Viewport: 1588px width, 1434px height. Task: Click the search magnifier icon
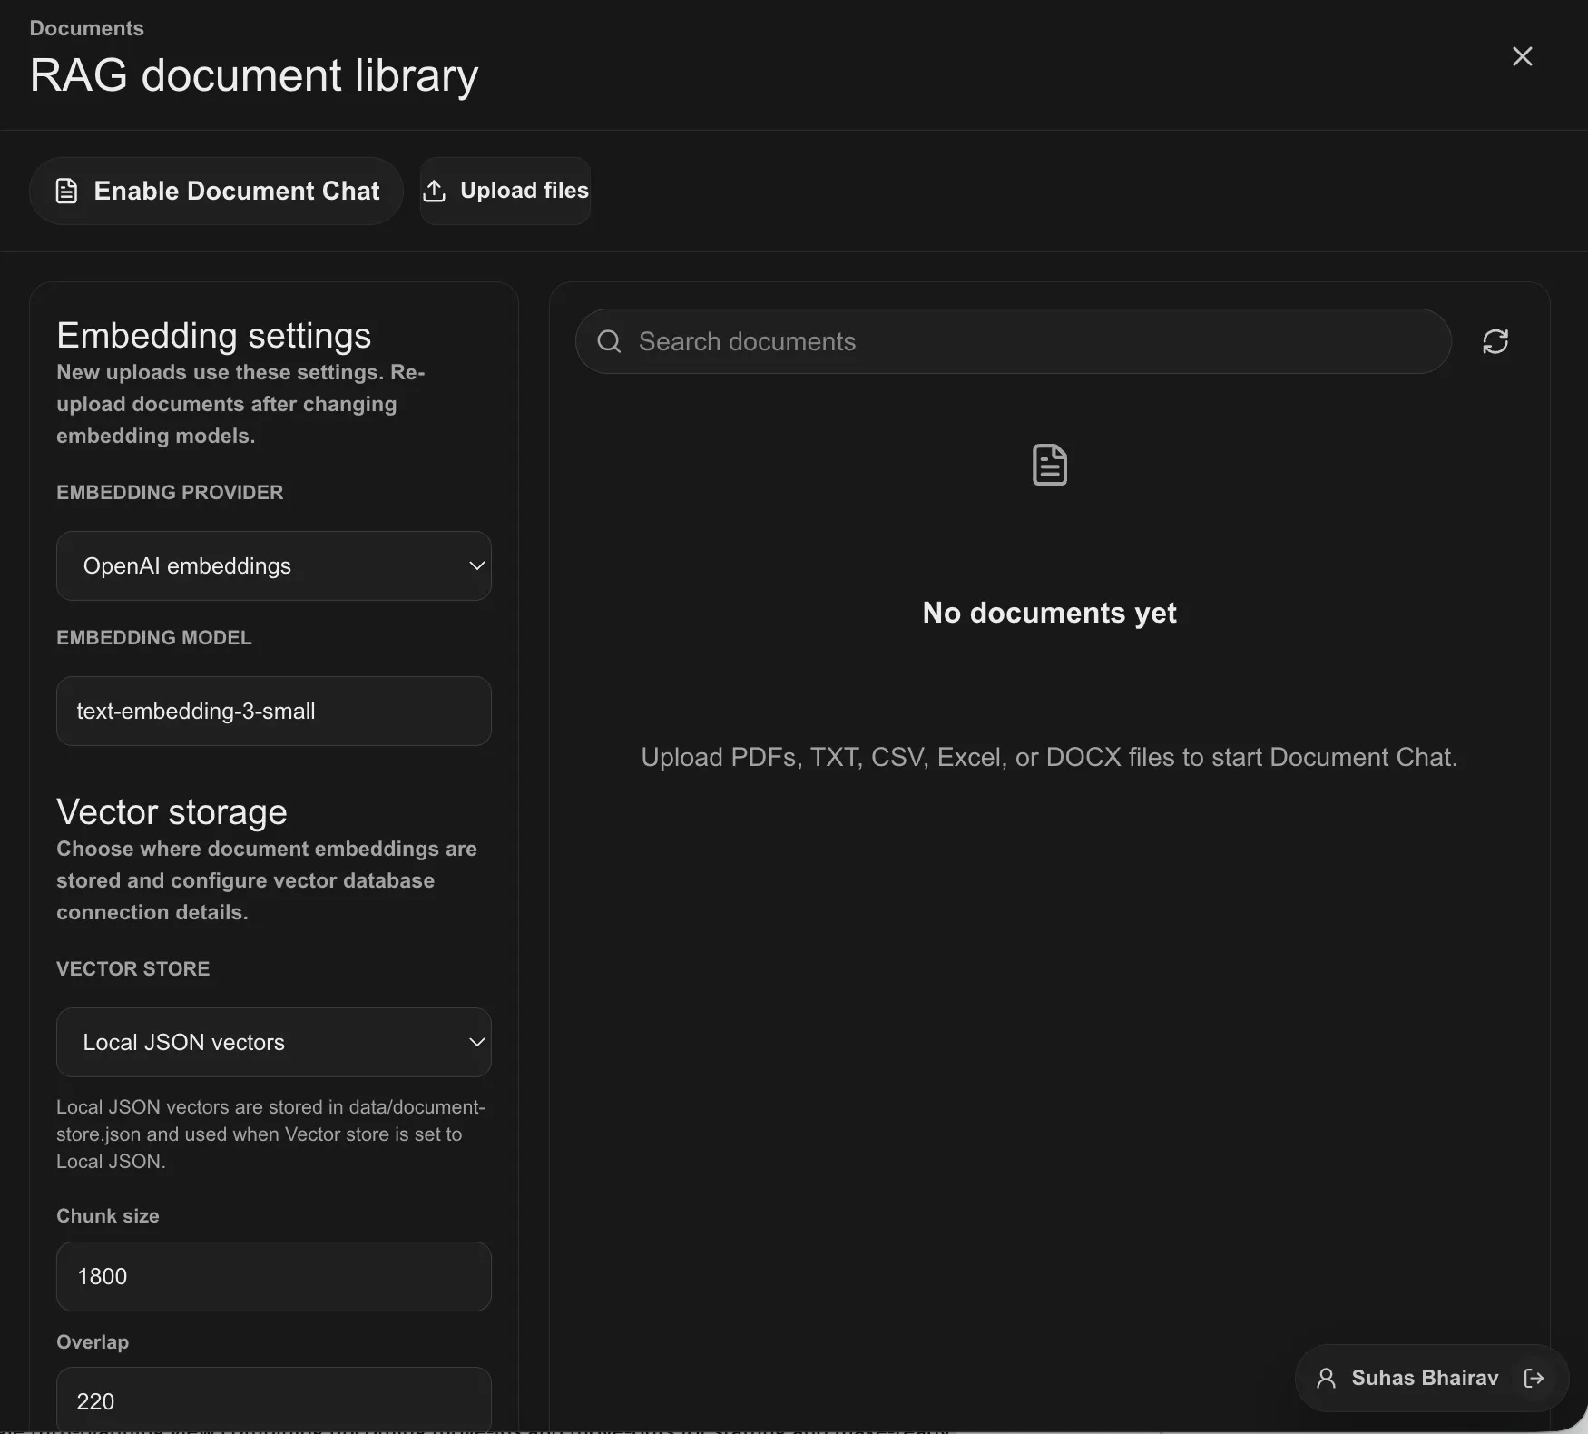[609, 341]
